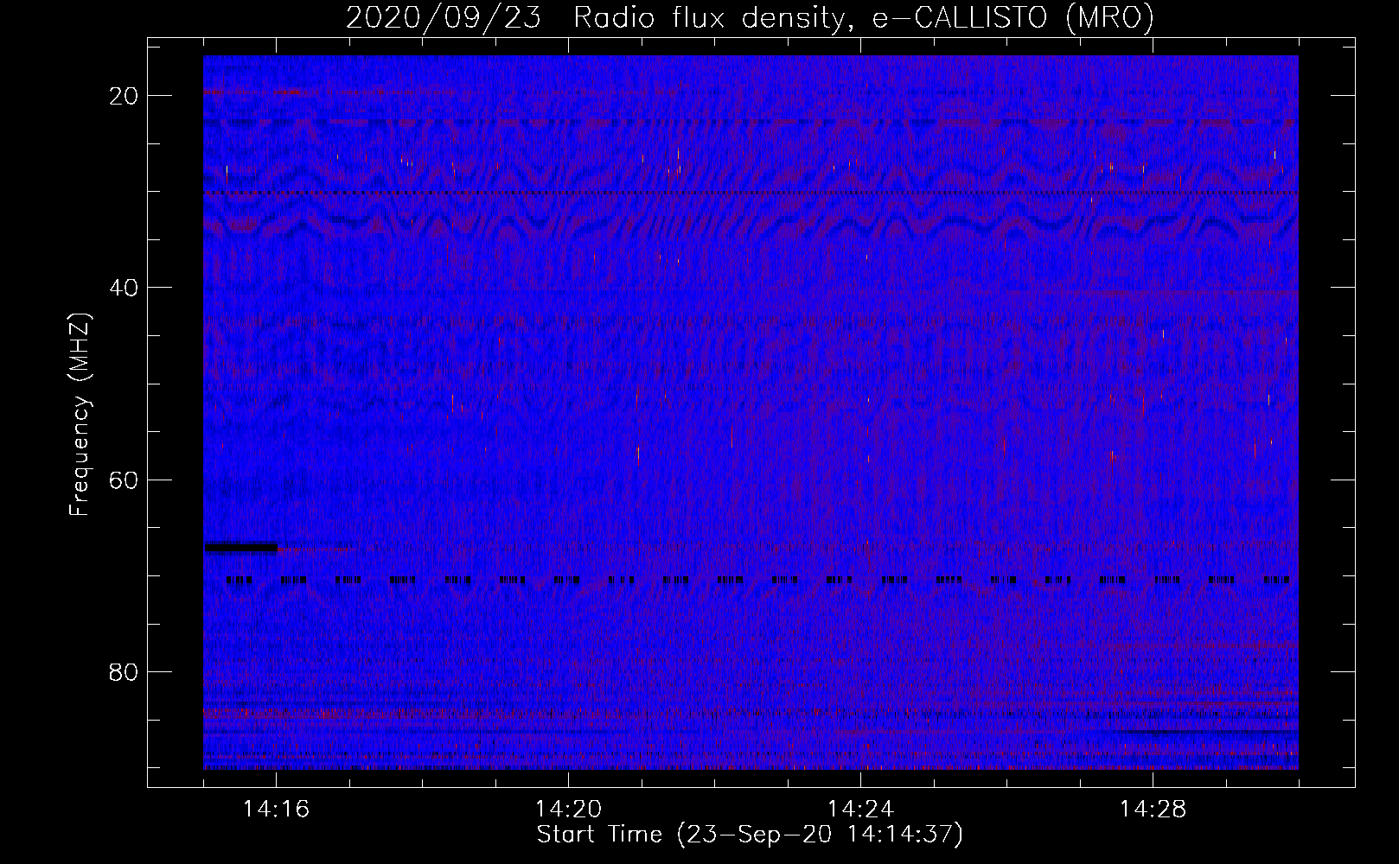Click the frequency label 20
The height and width of the screenshot is (864, 1399).
click(x=125, y=96)
